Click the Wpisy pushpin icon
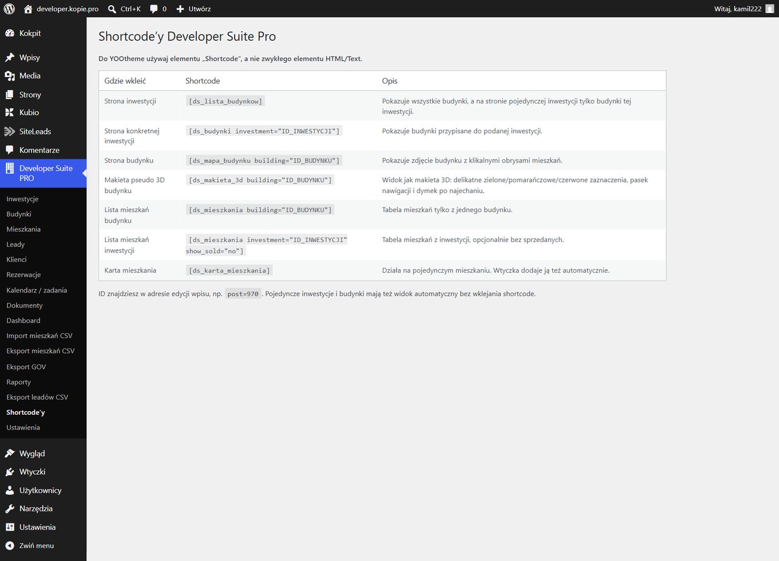This screenshot has width=779, height=561. click(9, 57)
